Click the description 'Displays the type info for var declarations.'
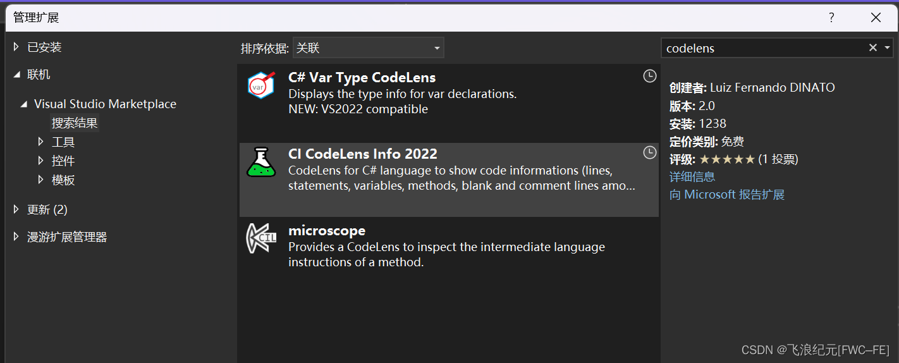Viewport: 899px width, 363px height. (x=403, y=94)
